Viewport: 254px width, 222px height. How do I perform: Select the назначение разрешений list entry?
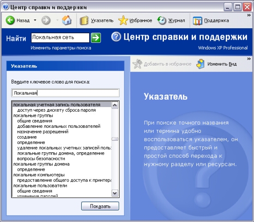pyautogui.click(x=43, y=132)
